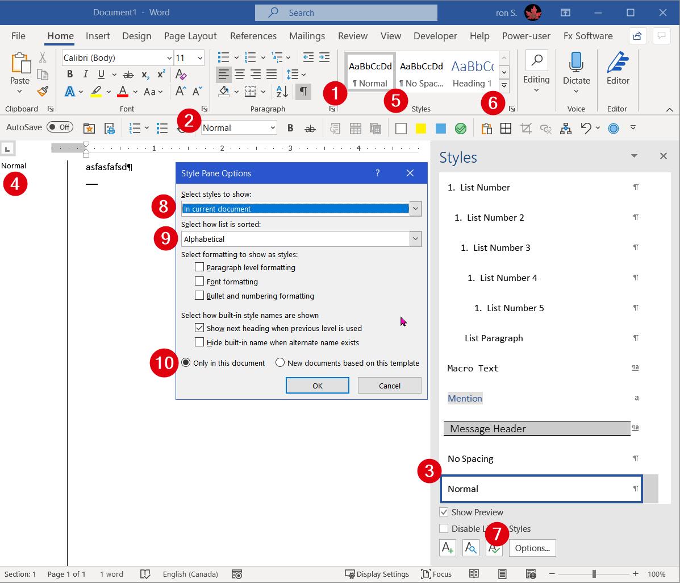Click the Bullets list button

point(223,57)
